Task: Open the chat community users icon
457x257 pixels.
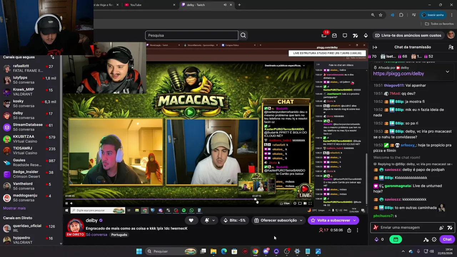Action: pyautogui.click(x=451, y=47)
